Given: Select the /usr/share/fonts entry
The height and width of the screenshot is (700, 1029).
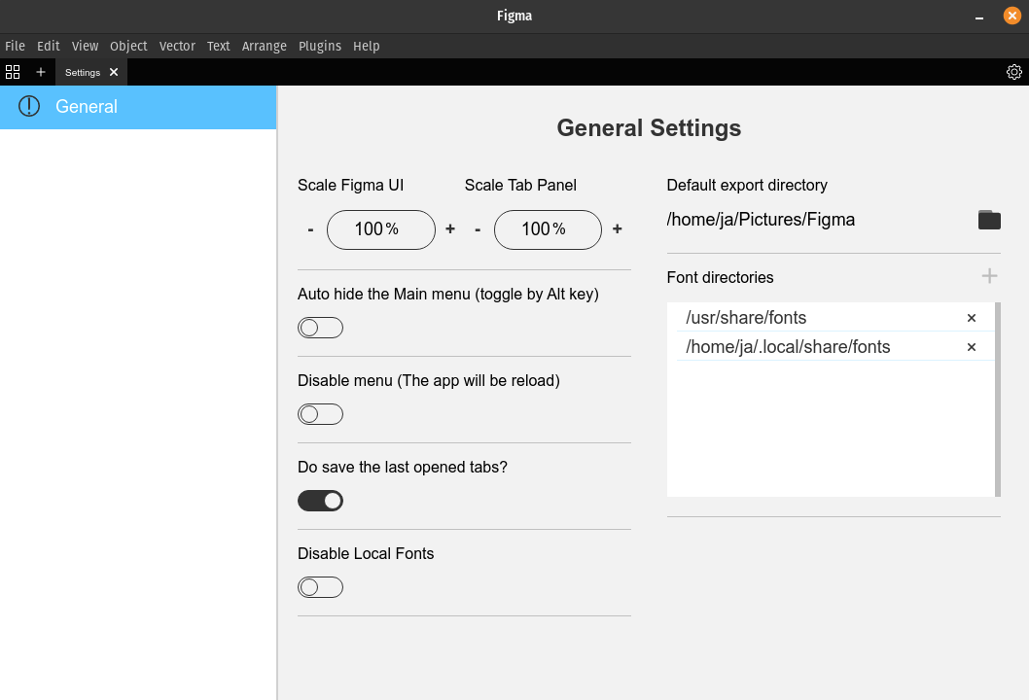Looking at the screenshot, I should tap(835, 318).
